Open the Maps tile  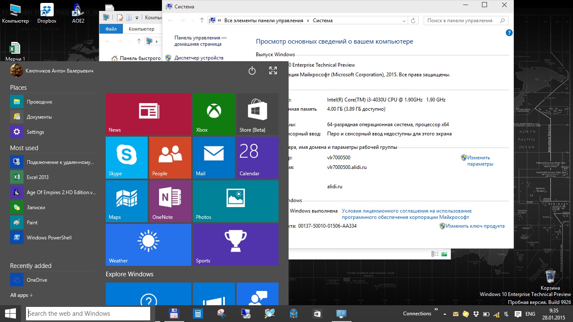pos(127,201)
